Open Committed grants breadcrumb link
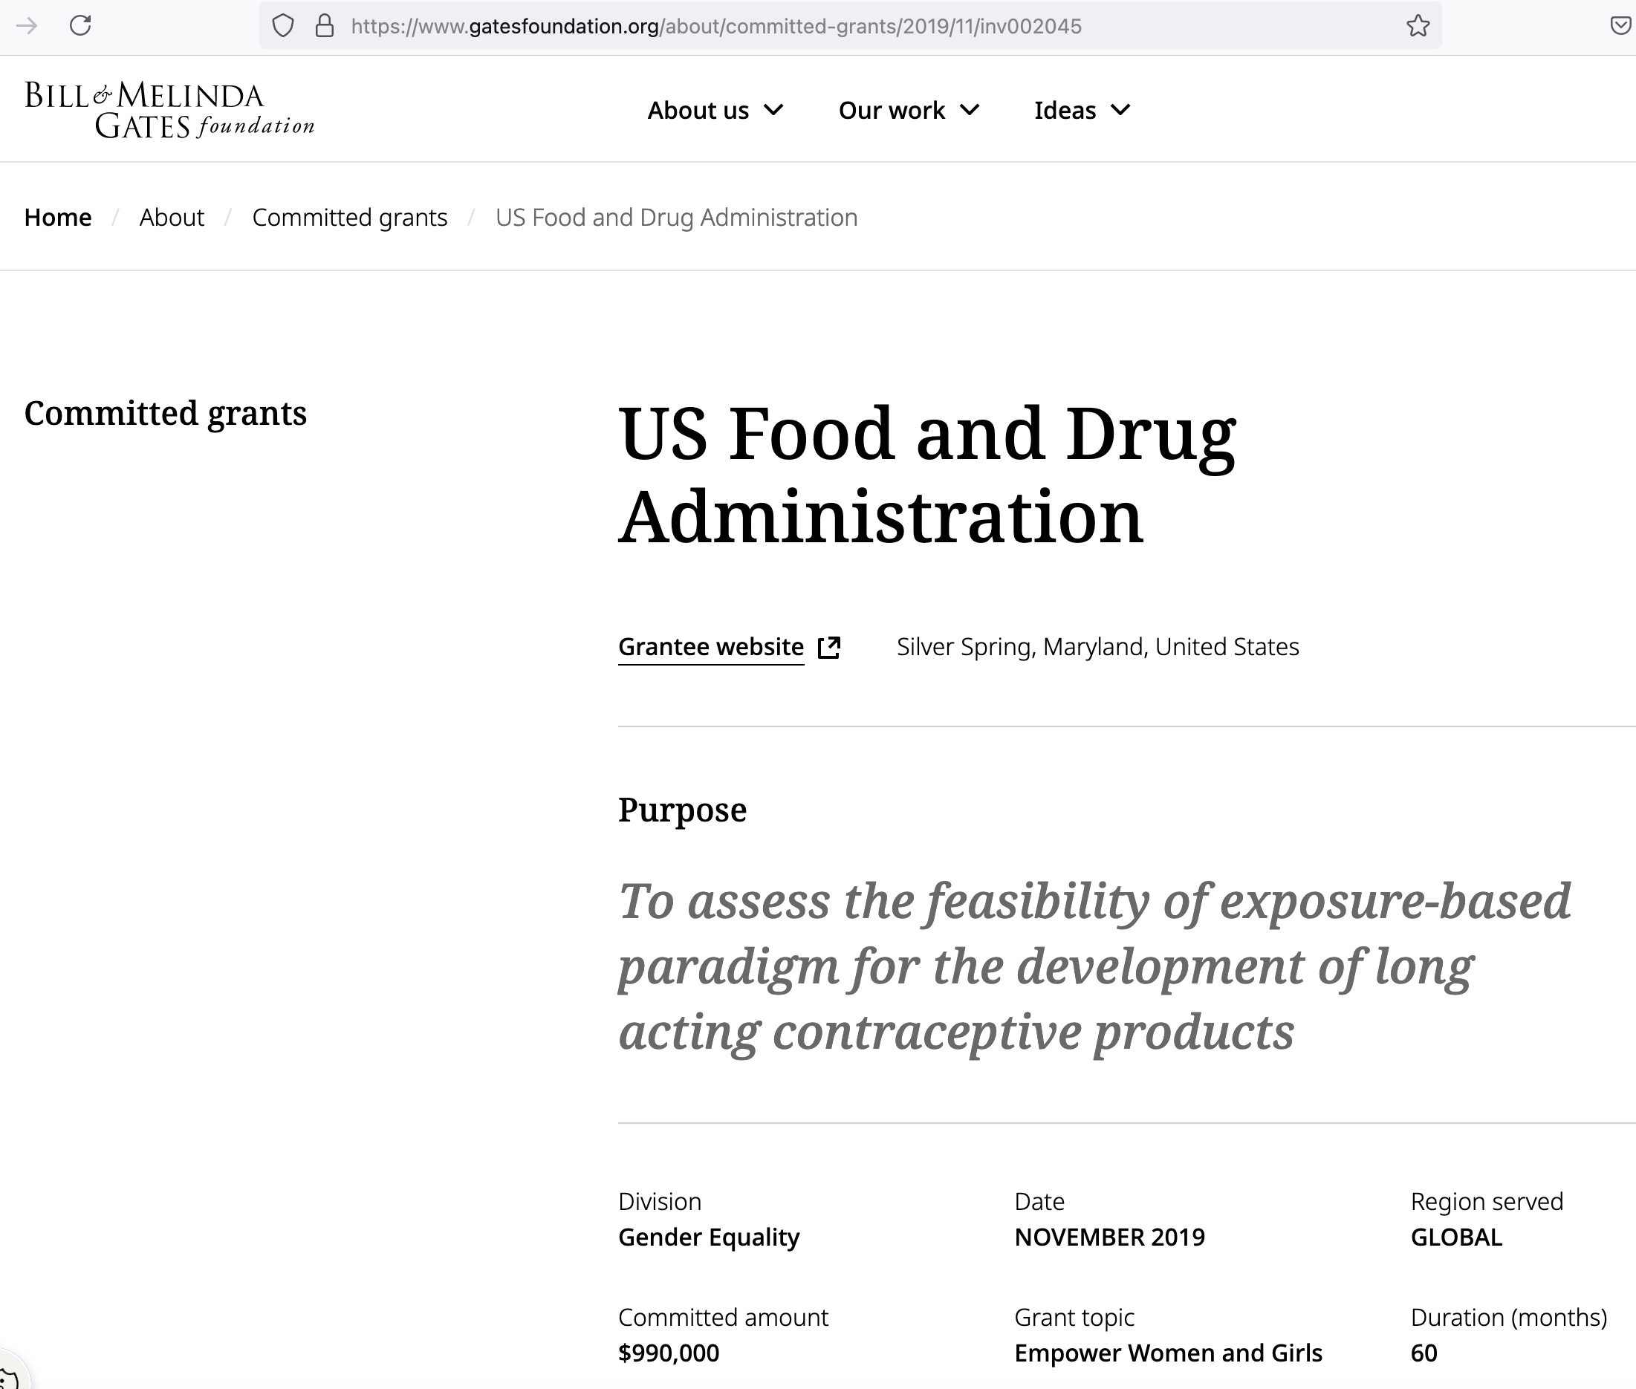 (x=350, y=218)
